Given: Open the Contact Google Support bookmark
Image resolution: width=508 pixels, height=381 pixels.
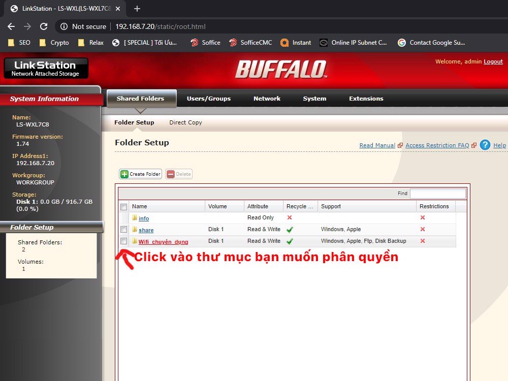Looking at the screenshot, I should pyautogui.click(x=431, y=43).
